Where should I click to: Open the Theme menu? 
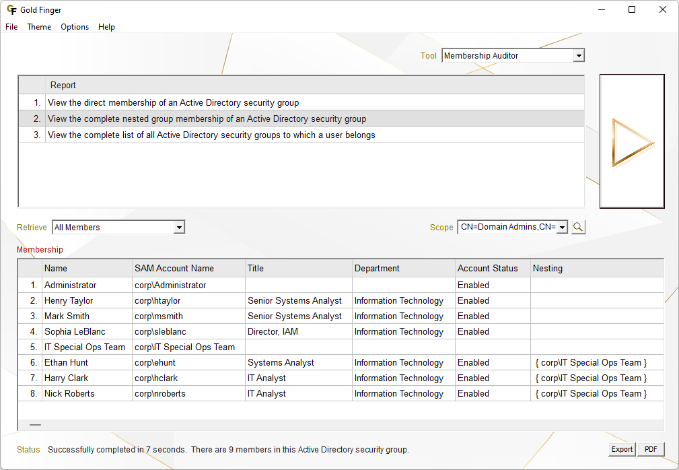39,27
